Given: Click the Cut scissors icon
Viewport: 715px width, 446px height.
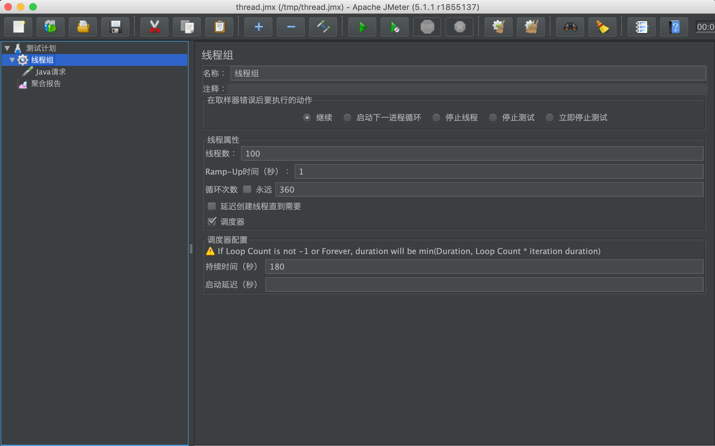Looking at the screenshot, I should [154, 27].
